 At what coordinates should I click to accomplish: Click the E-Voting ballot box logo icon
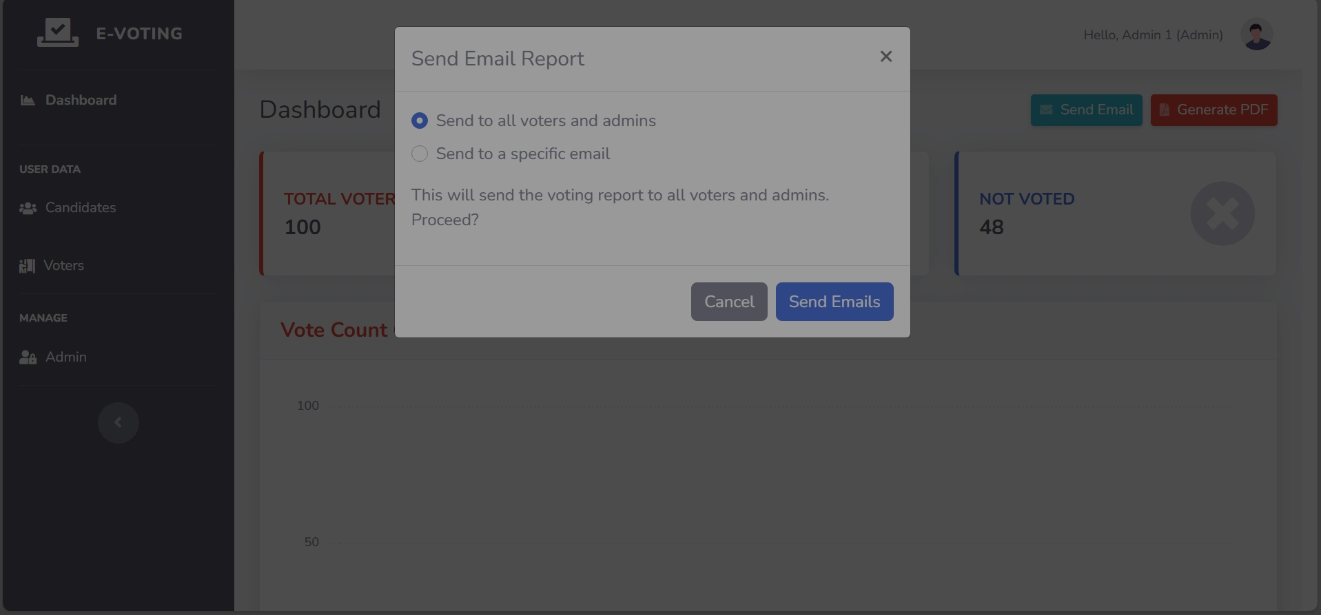coord(57,32)
